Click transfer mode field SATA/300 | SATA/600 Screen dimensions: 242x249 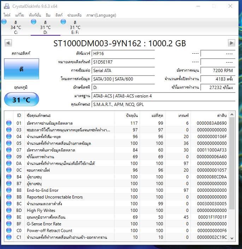tap(123, 79)
